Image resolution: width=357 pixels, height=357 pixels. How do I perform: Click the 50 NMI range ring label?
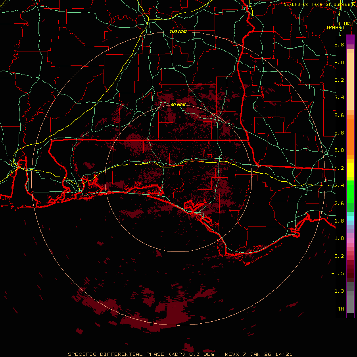[x=178, y=105]
